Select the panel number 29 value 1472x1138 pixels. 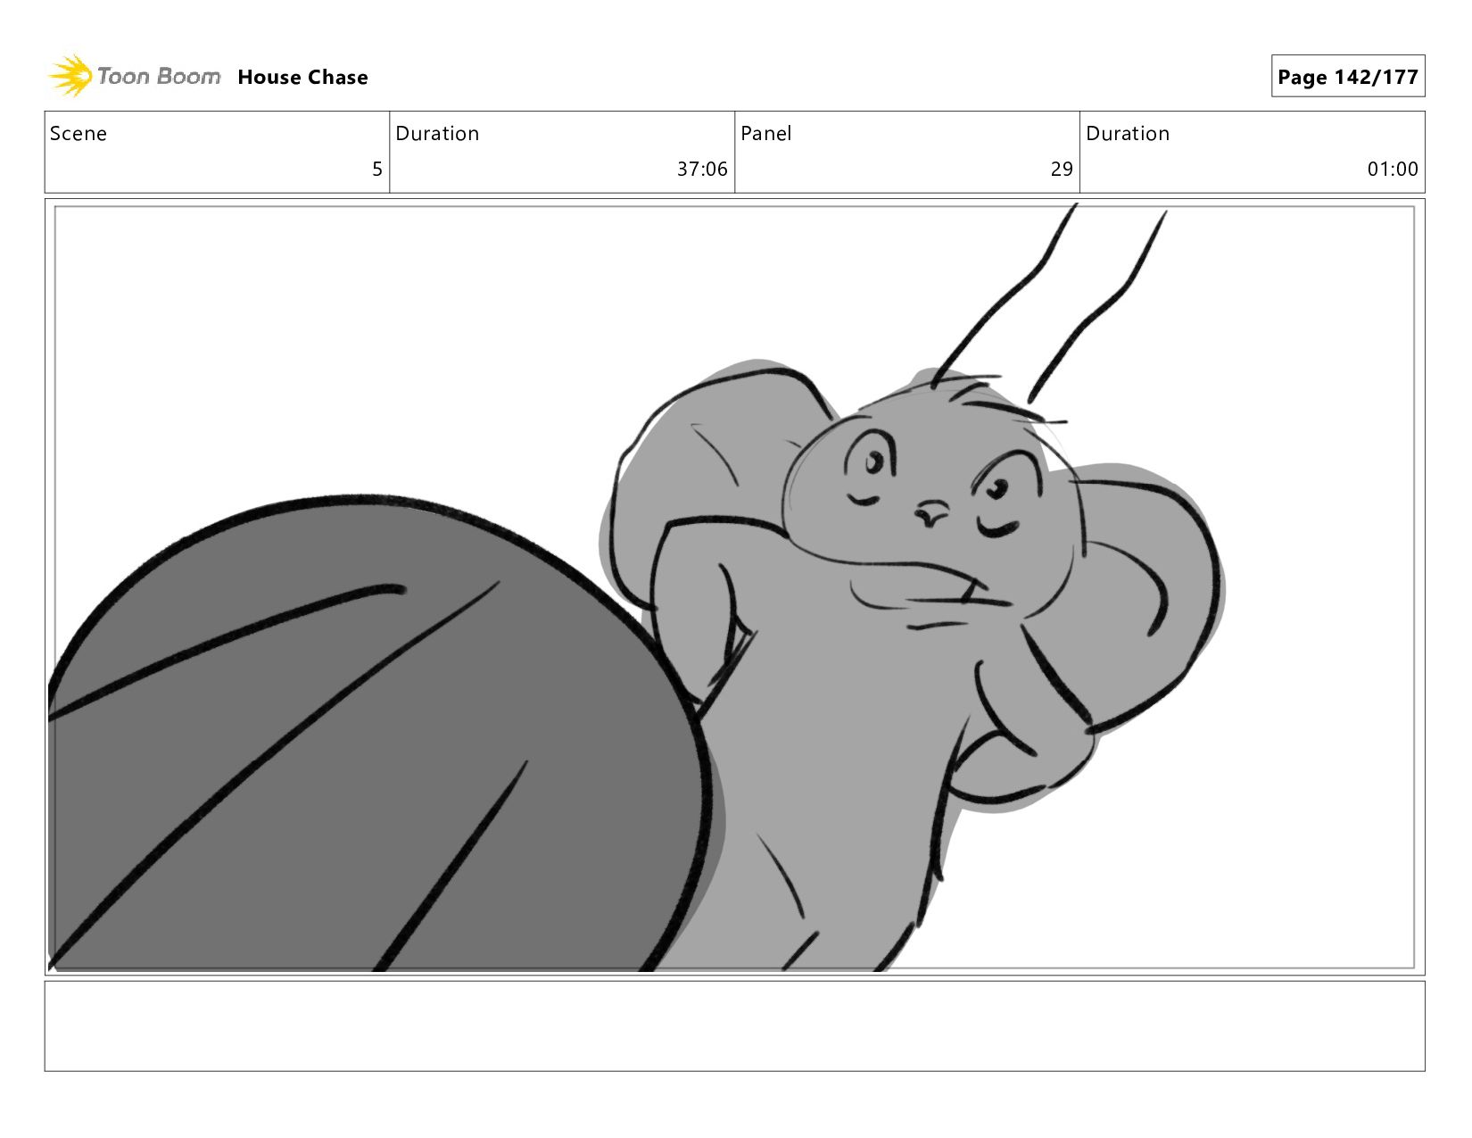pyautogui.click(x=1062, y=170)
